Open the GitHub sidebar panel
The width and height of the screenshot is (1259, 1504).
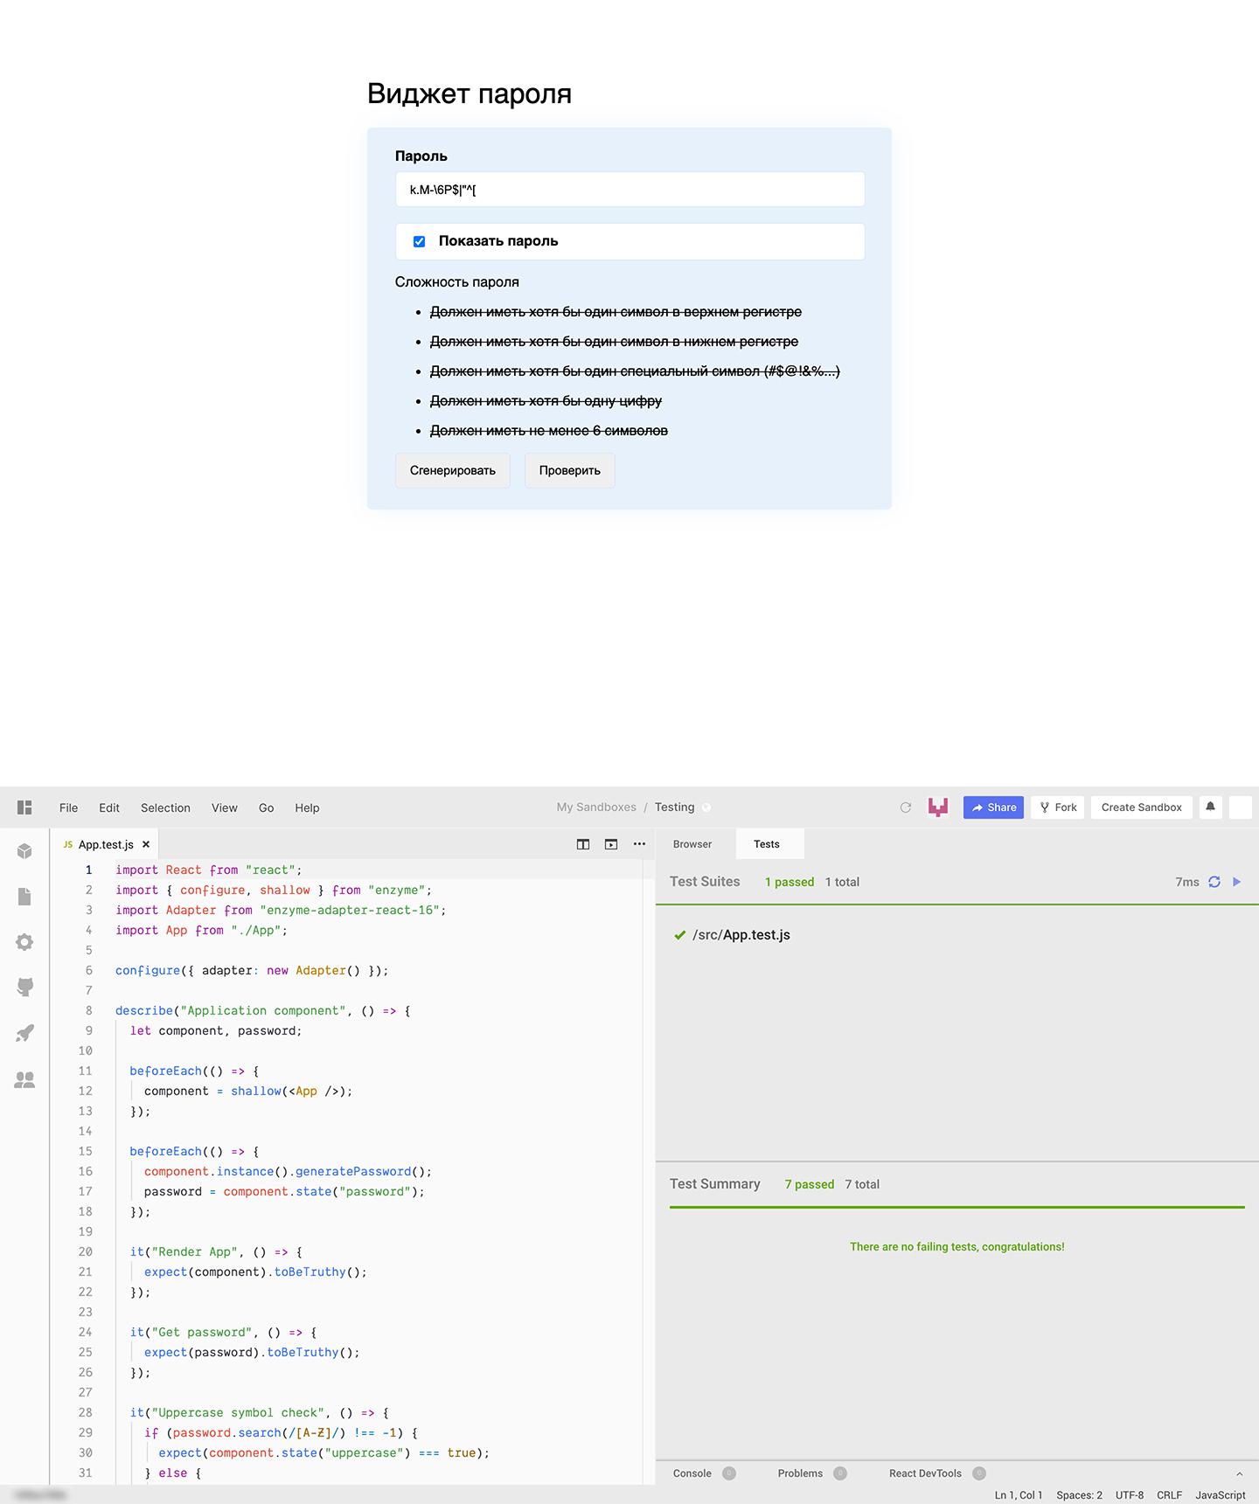(x=24, y=988)
